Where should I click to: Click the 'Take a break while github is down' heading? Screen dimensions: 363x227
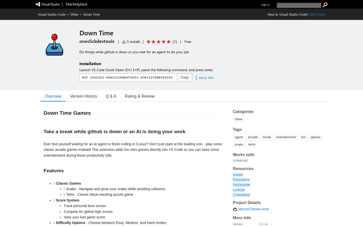click(114, 132)
